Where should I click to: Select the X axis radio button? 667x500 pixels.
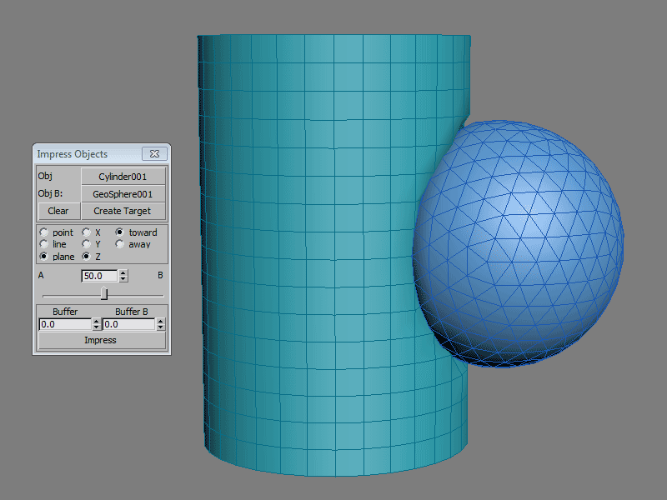pos(86,232)
